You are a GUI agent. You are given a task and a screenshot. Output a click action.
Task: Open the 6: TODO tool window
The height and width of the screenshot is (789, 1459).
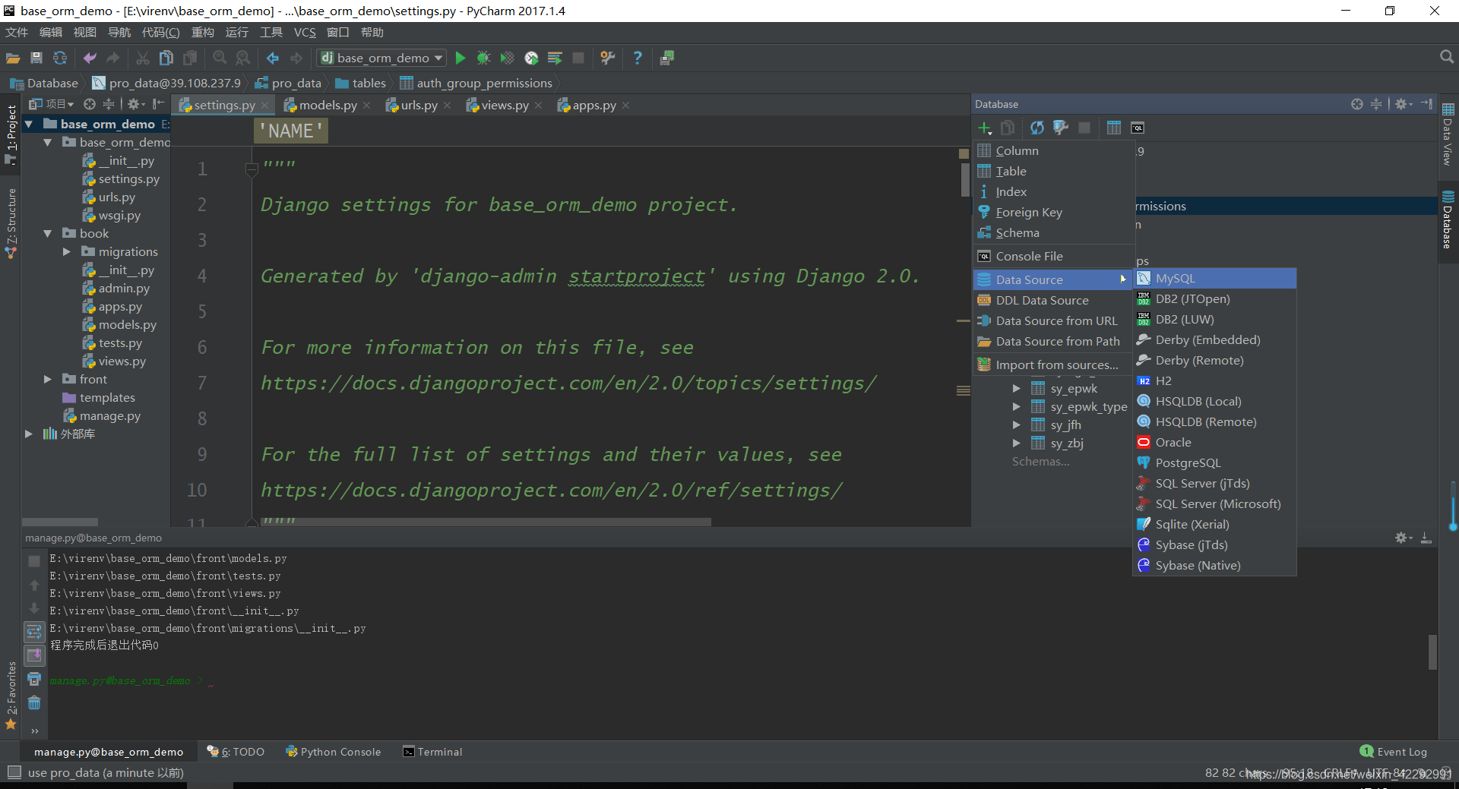click(x=236, y=752)
